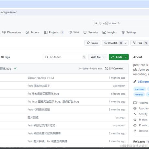Click the Fork branch icon
The width and height of the screenshot is (149, 149).
tap(134, 43)
